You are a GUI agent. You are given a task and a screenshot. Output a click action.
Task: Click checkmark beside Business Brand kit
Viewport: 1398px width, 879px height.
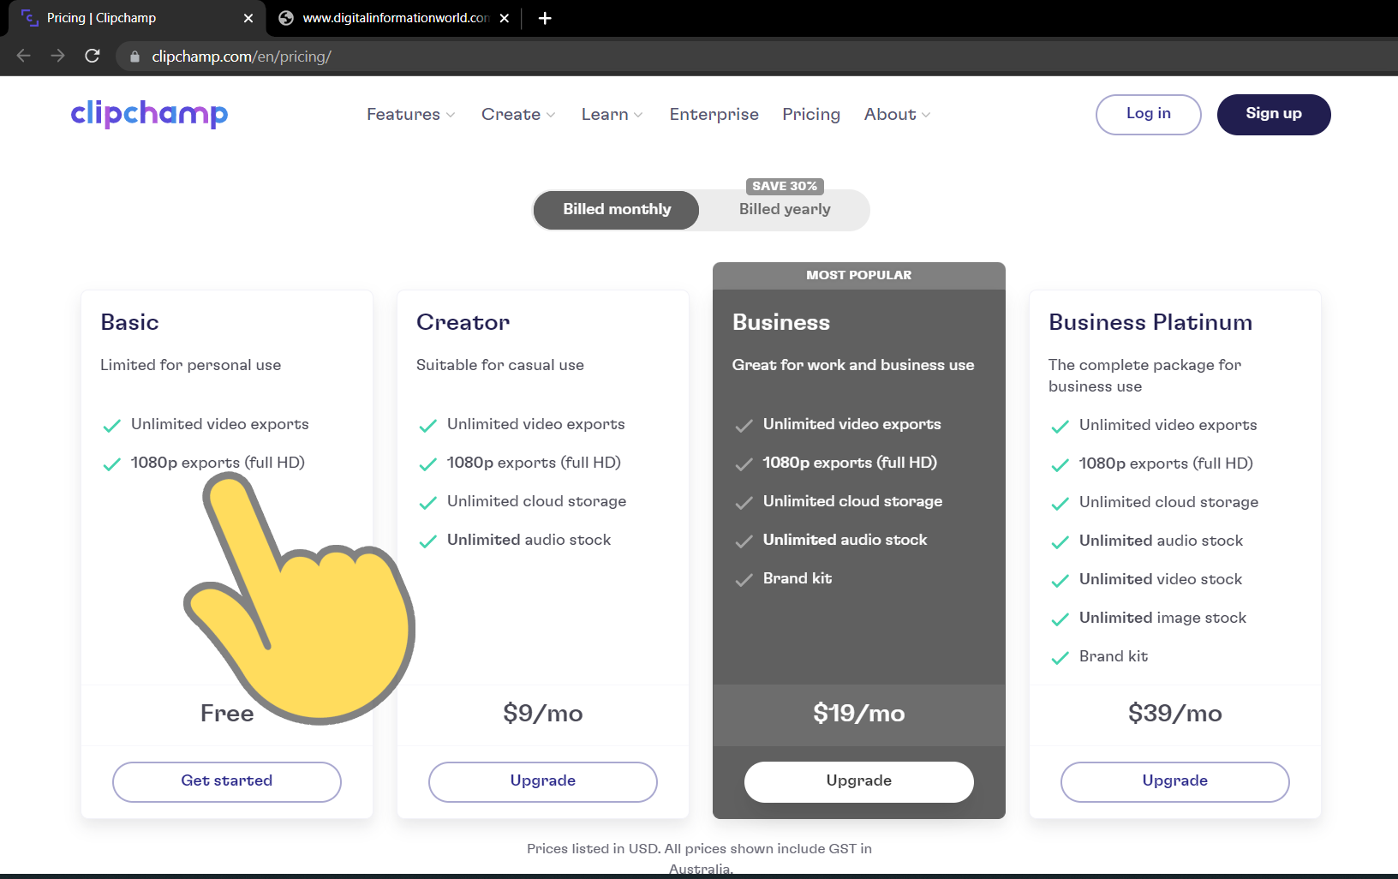[744, 580]
